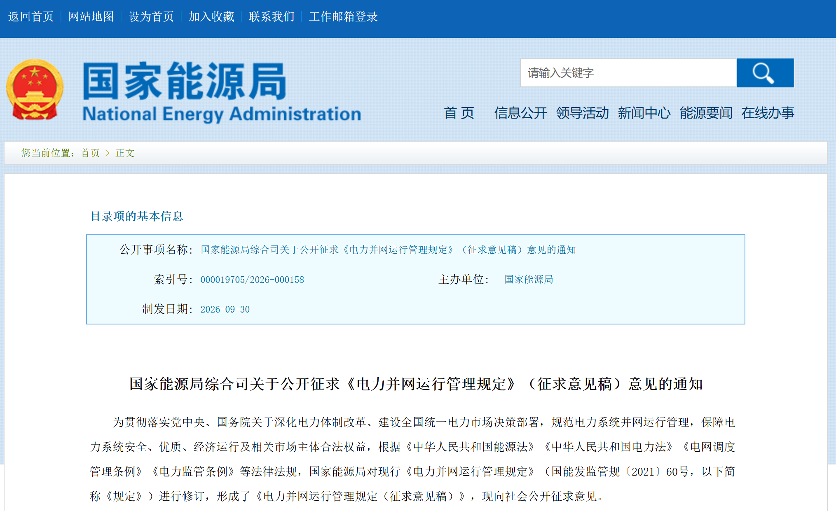
Task: Click the 公开事项名称 label
Action: 156,250
